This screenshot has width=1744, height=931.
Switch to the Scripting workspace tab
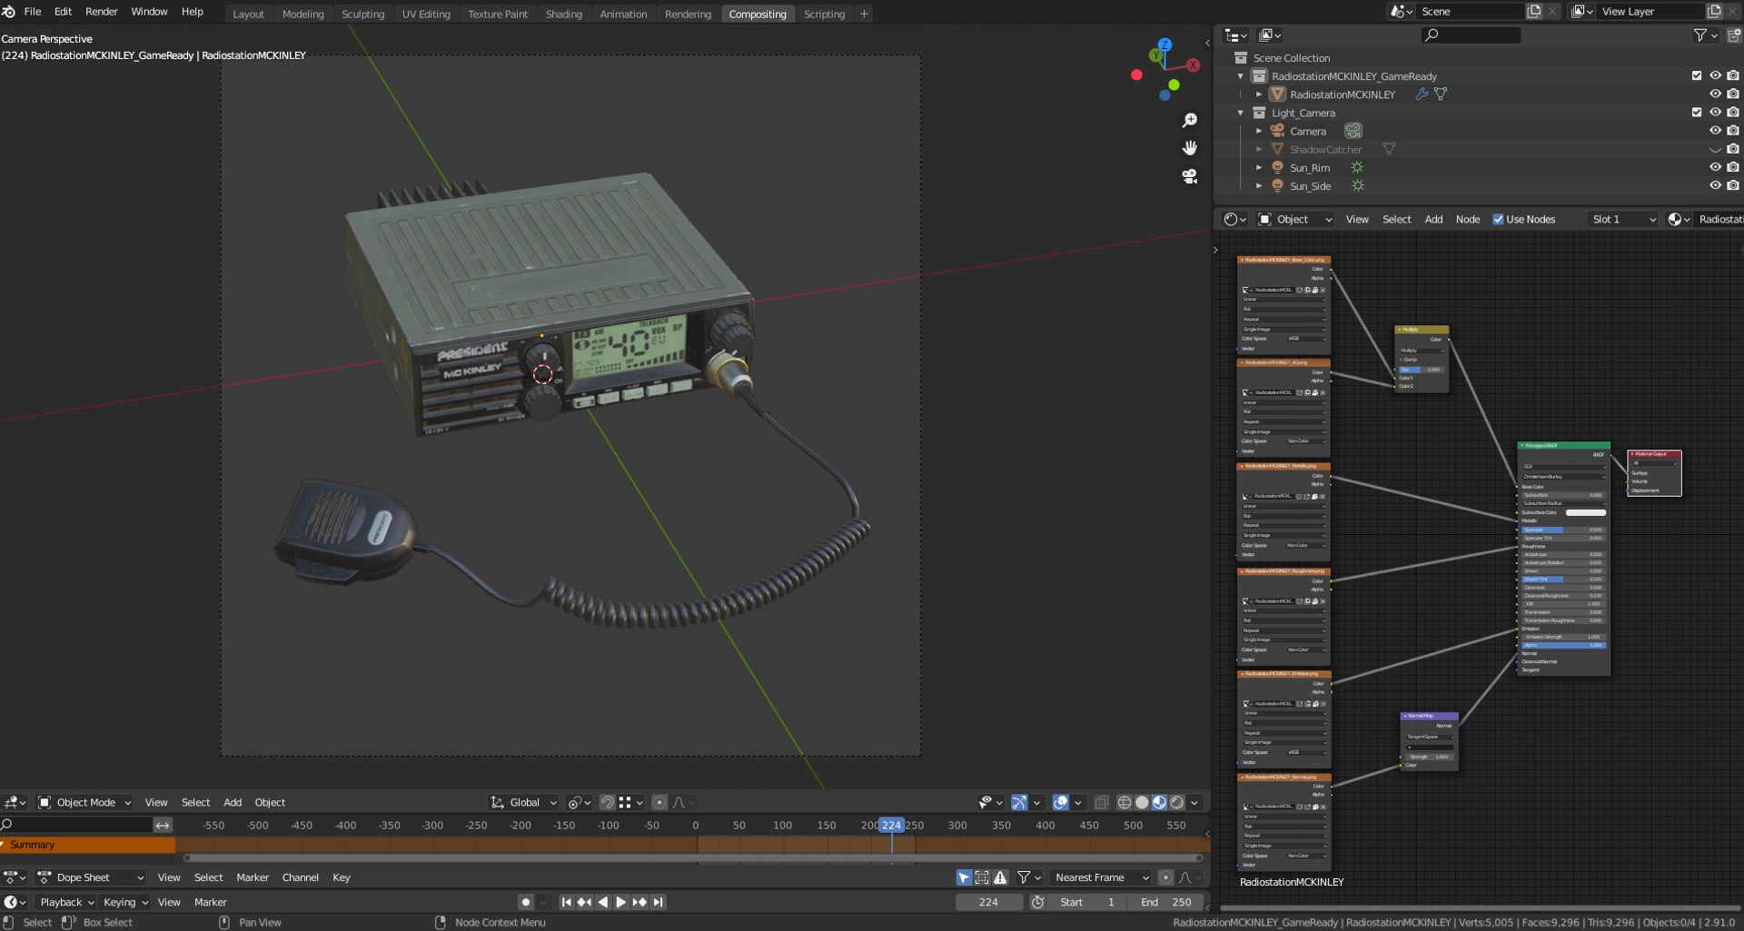coord(824,14)
